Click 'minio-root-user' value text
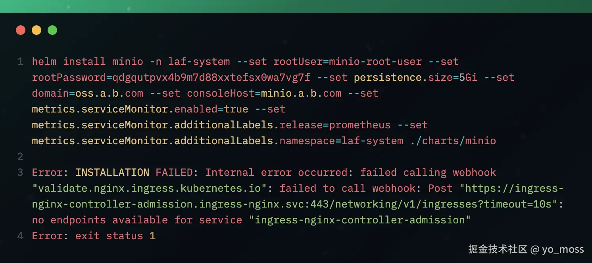Image resolution: width=592 pixels, height=263 pixels. (x=375, y=62)
